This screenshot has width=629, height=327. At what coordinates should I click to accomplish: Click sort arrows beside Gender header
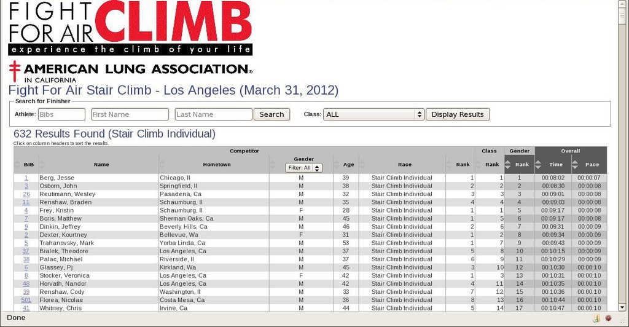(272, 165)
